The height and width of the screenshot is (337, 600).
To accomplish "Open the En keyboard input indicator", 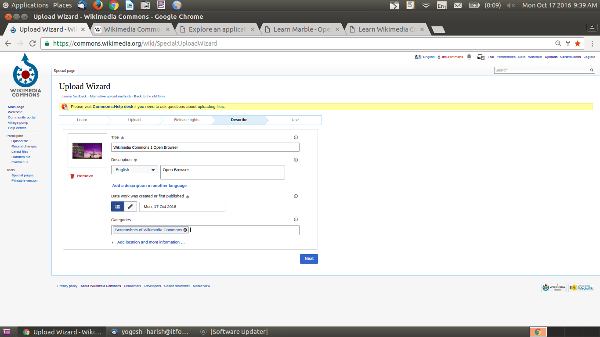I will [x=441, y=5].
